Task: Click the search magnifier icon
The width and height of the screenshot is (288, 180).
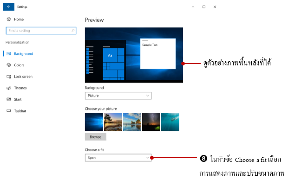Action: click(73, 31)
